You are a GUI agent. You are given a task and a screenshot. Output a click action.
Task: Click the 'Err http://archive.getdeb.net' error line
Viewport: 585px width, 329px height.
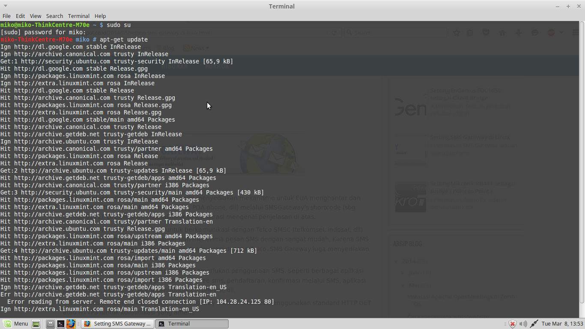(108, 294)
